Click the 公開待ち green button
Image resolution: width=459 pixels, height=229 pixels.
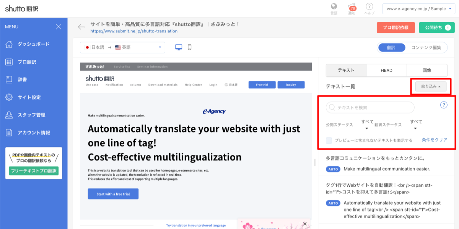coord(437,27)
